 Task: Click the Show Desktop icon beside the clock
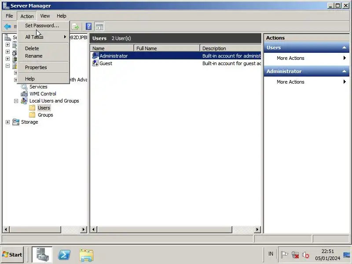tap(347, 255)
